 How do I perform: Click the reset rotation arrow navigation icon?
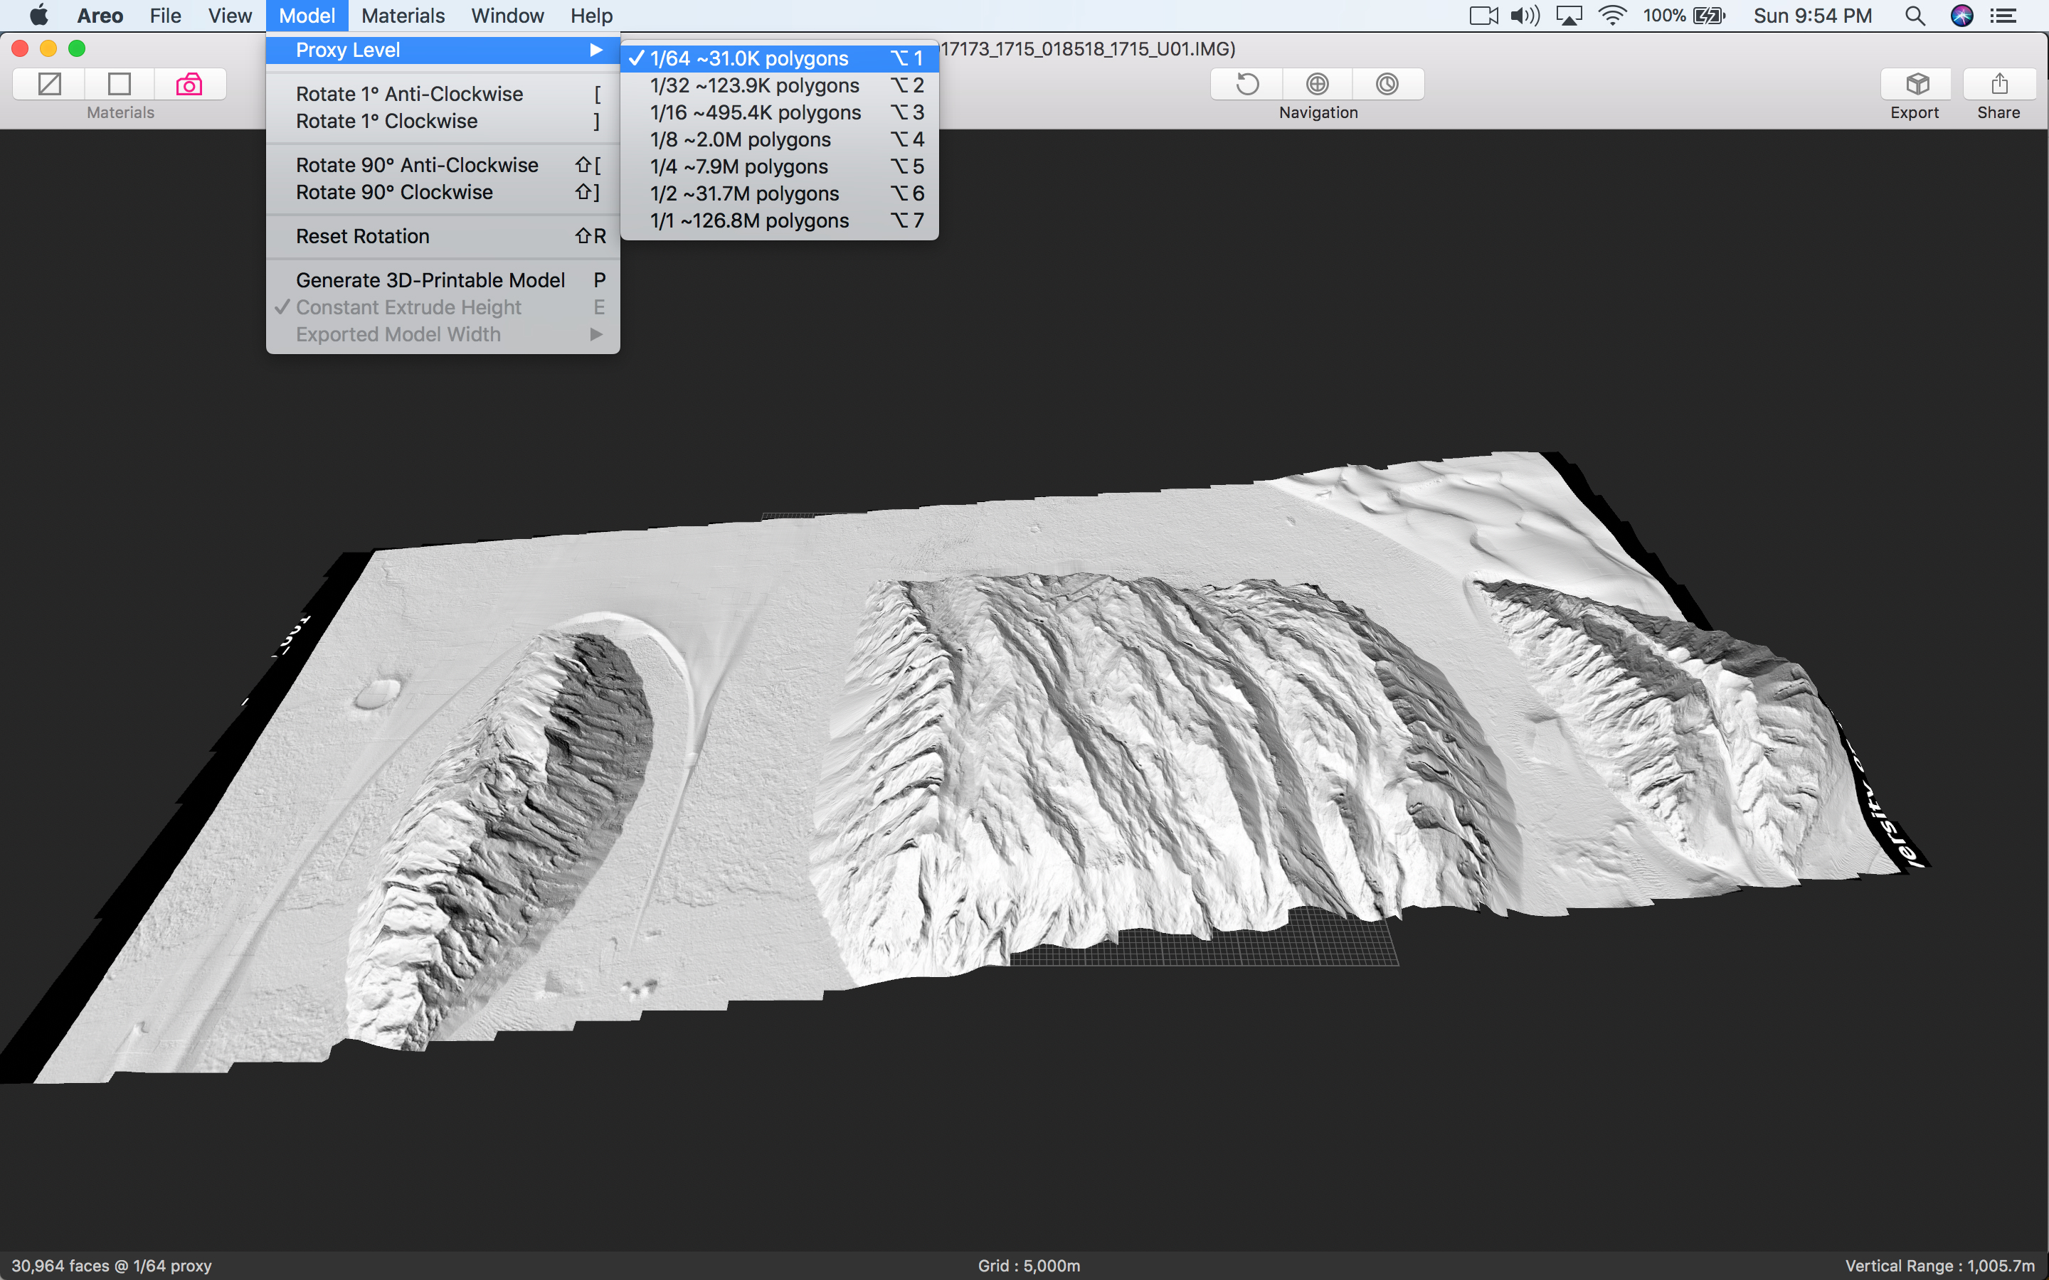1247,84
